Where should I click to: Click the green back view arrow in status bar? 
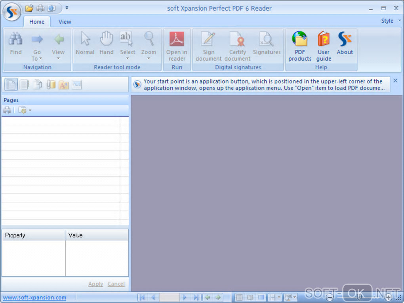208,297
